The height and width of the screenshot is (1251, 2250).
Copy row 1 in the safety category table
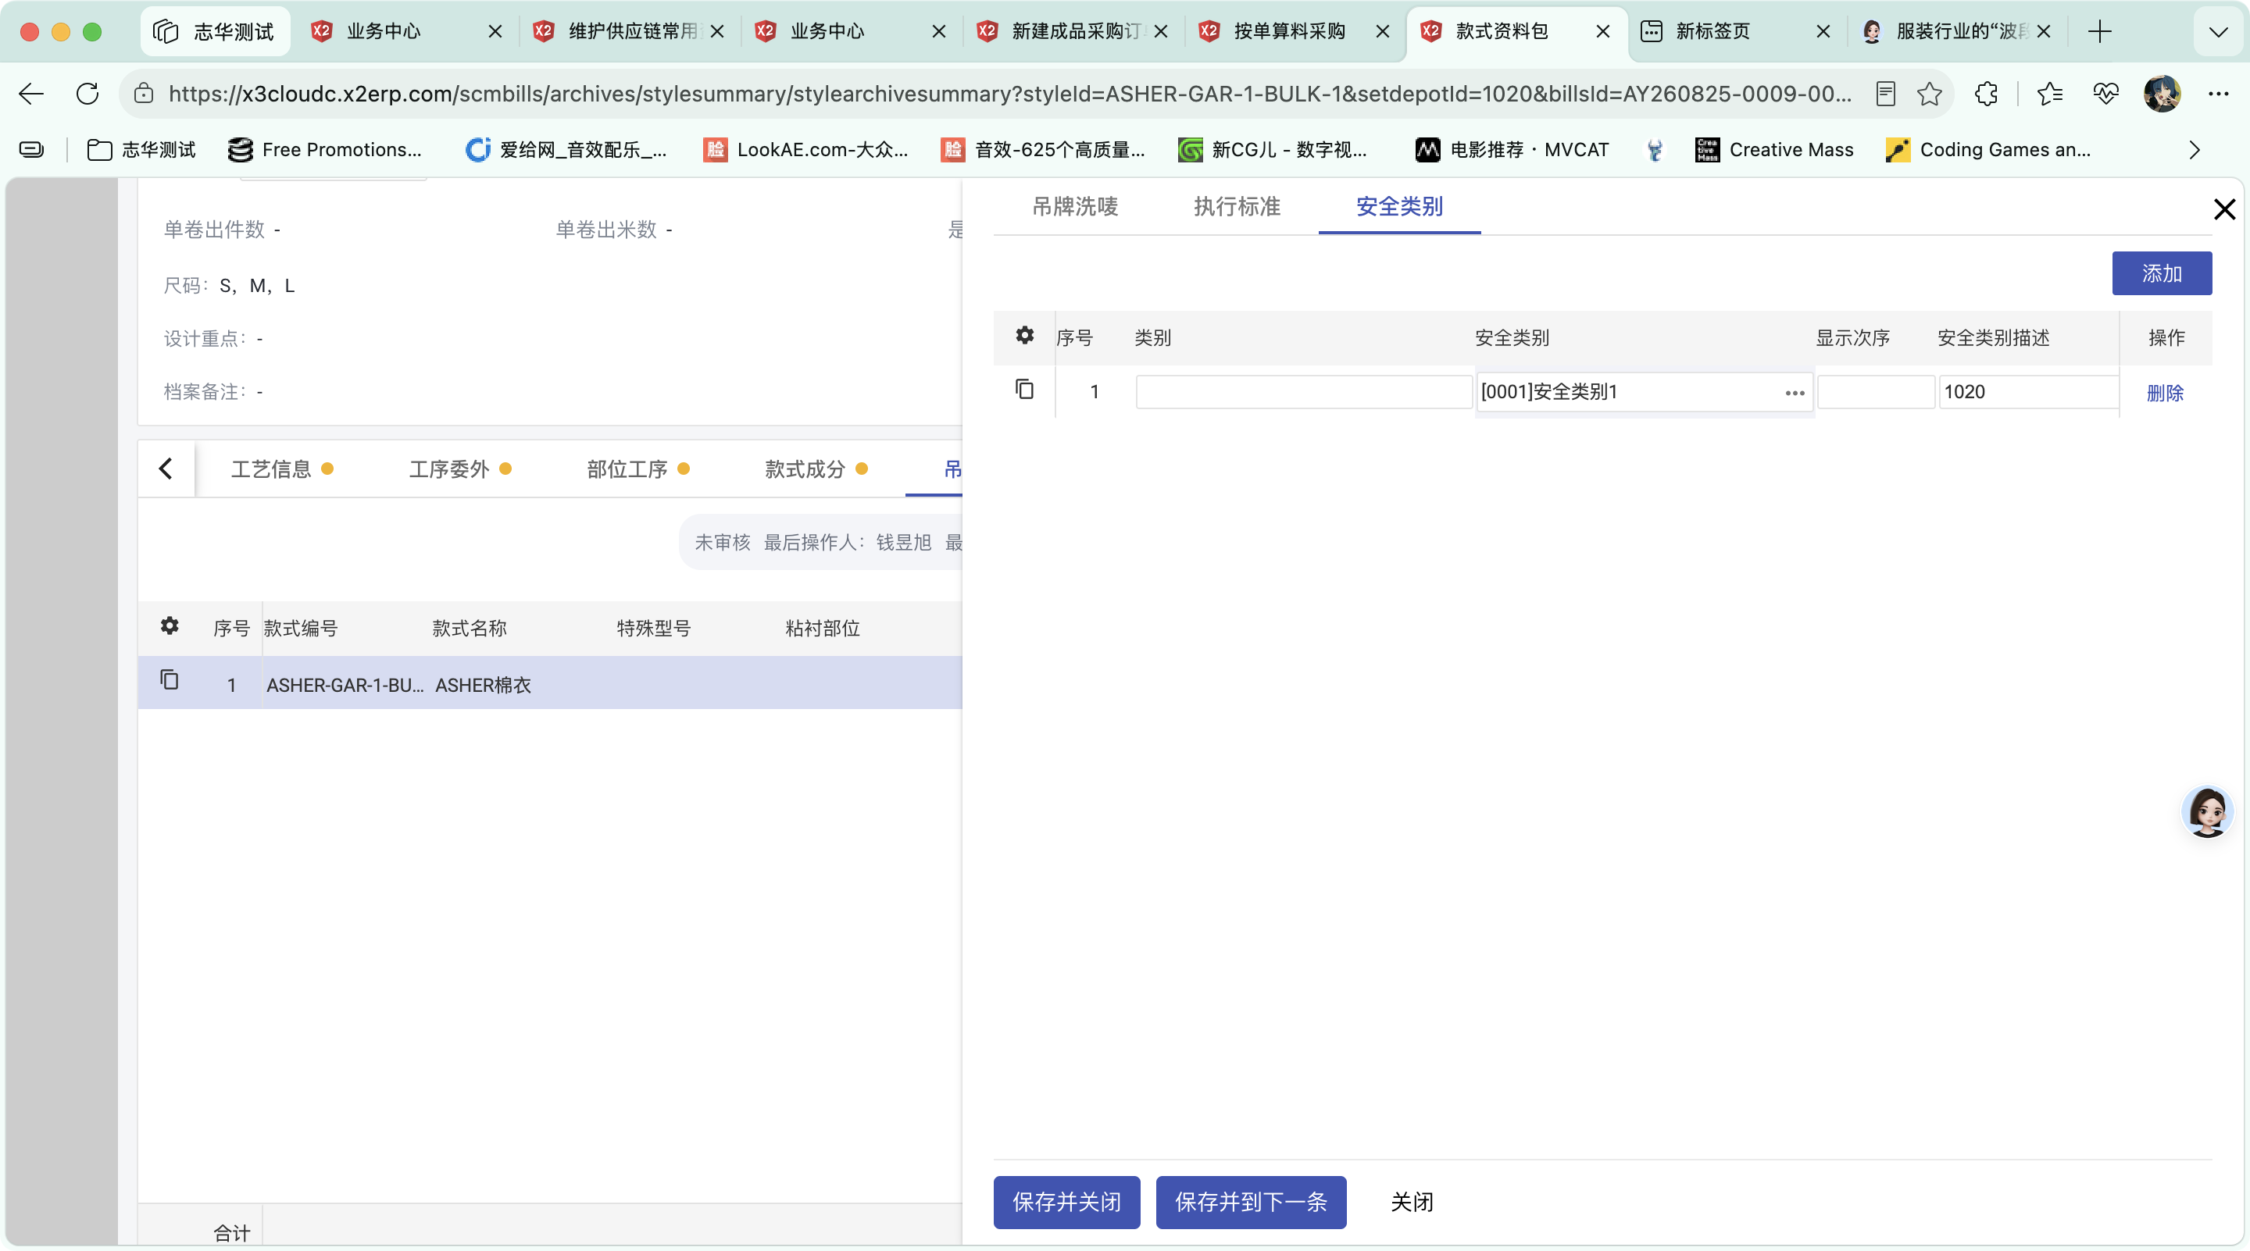coord(1024,390)
